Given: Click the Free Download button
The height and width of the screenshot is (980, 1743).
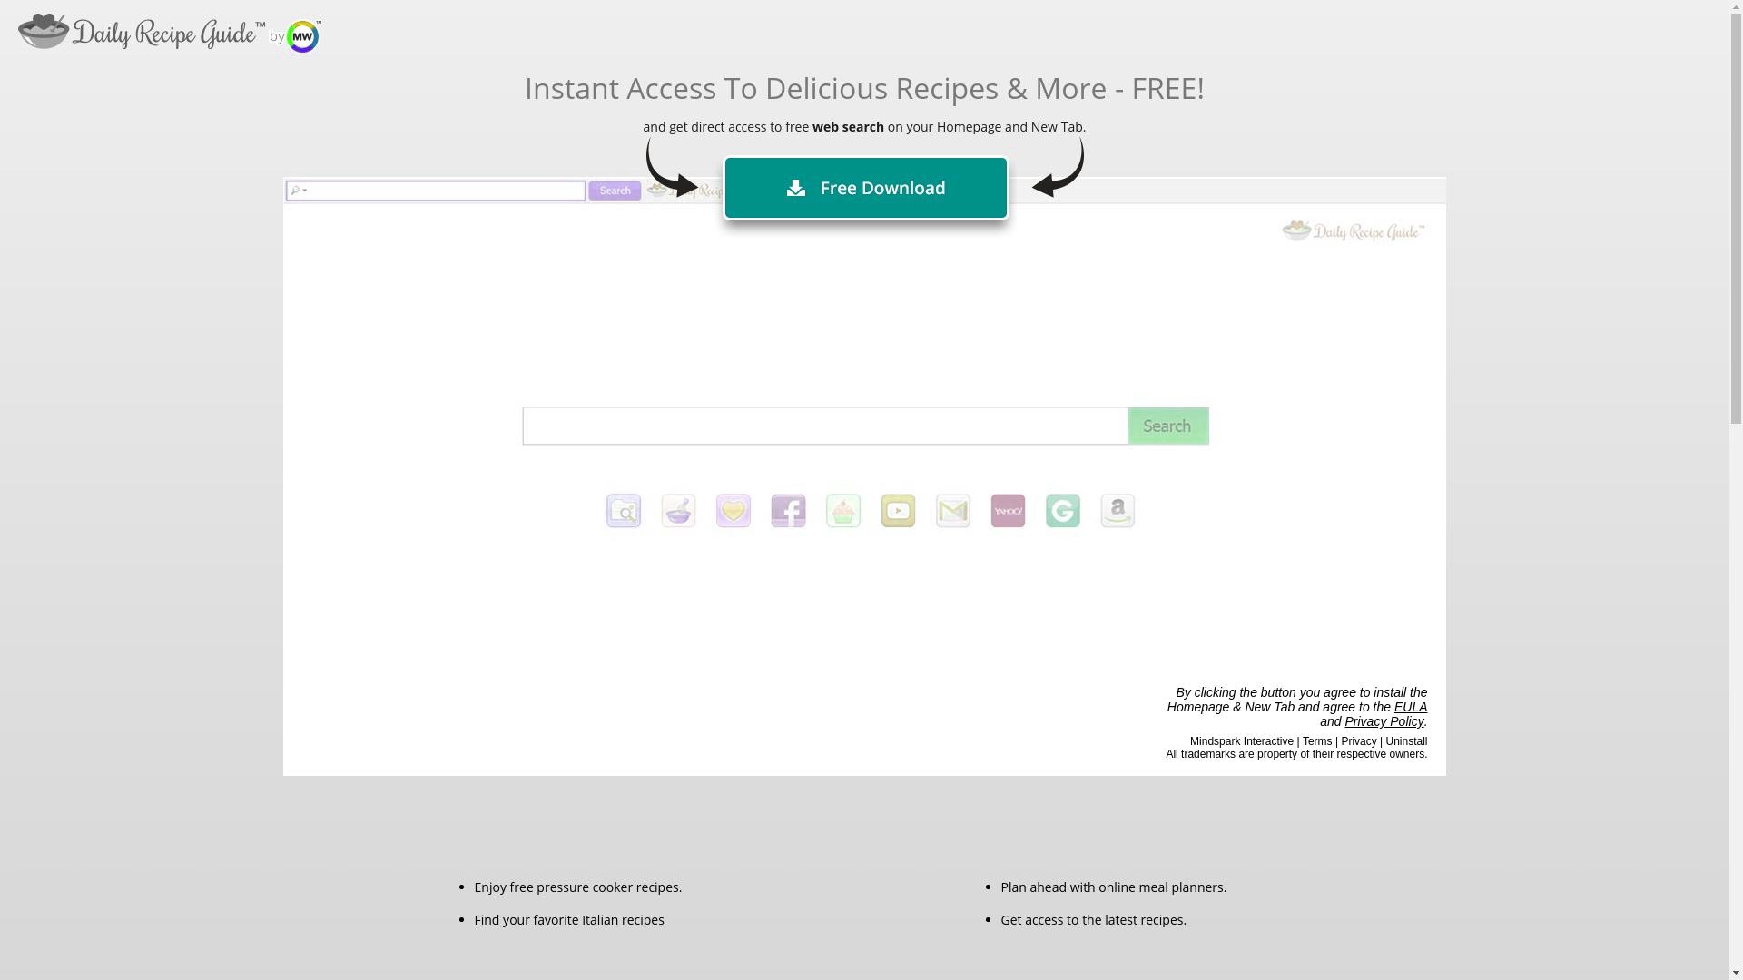Looking at the screenshot, I should 865,188.
